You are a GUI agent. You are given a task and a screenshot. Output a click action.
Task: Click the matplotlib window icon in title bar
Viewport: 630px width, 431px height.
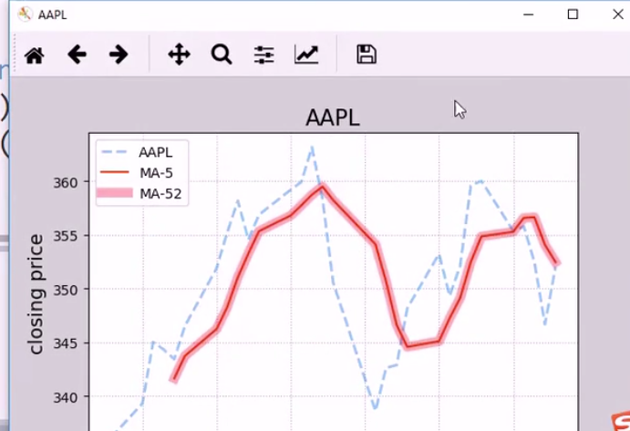coord(25,15)
